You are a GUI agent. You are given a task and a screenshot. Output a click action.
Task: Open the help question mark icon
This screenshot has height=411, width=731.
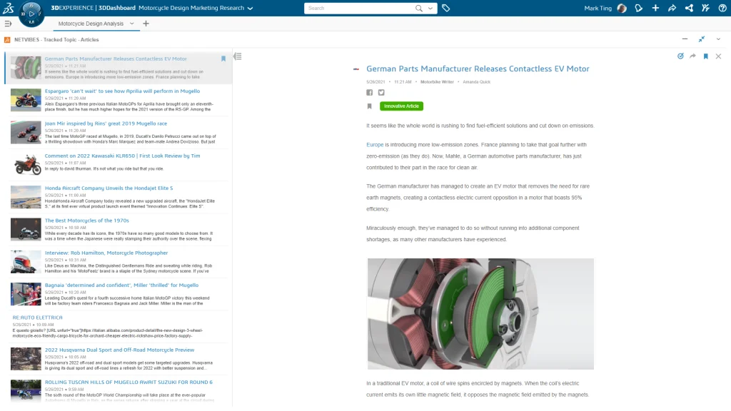(722, 8)
